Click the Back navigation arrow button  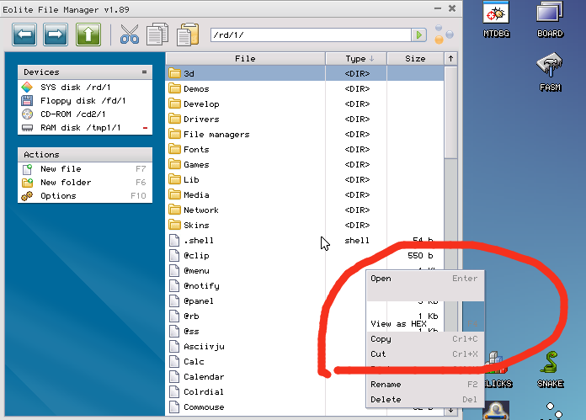[x=24, y=35]
